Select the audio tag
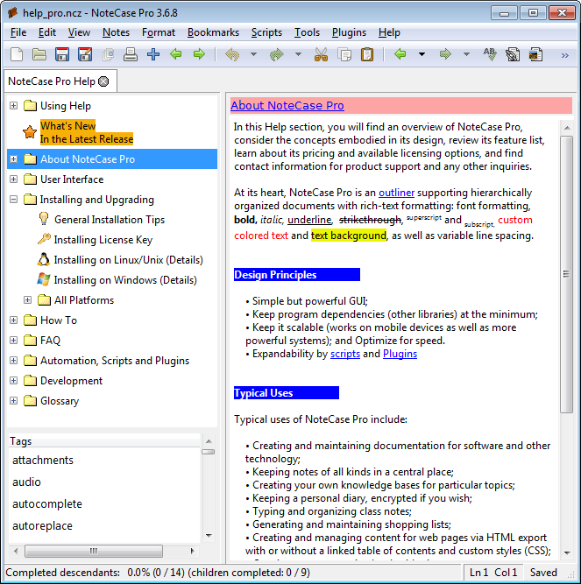 click(26, 482)
